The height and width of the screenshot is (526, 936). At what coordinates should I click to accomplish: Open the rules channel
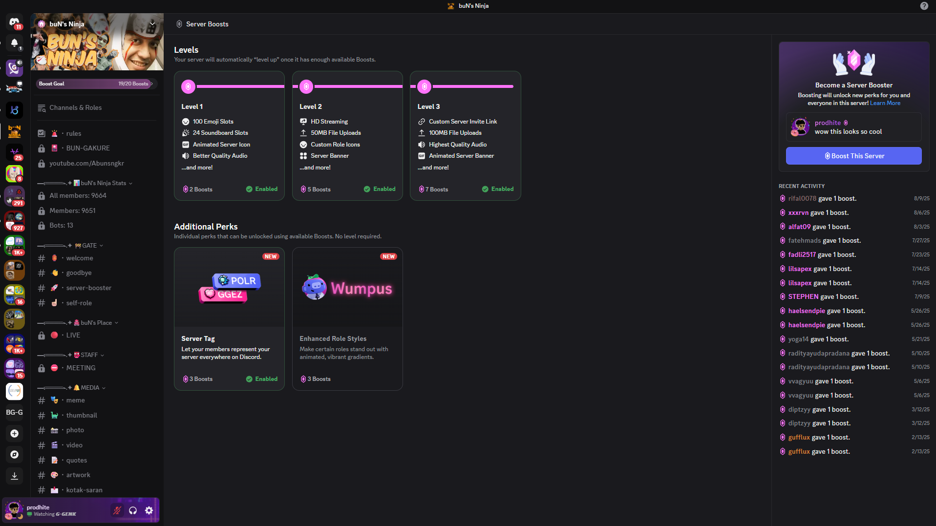click(x=97, y=133)
